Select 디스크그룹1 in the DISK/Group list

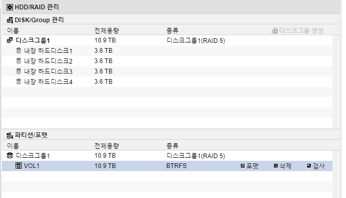(167, 40)
